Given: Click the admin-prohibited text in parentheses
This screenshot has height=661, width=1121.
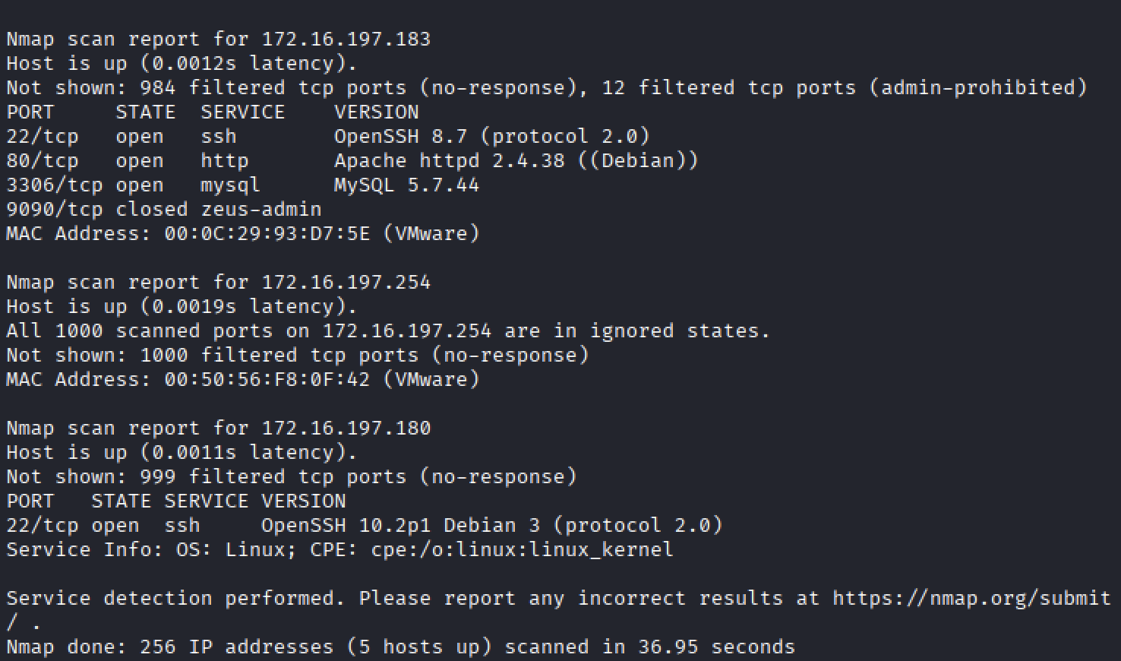Looking at the screenshot, I should pyautogui.click(x=977, y=88).
